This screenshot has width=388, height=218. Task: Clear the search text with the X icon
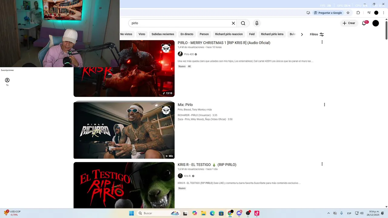[233, 23]
